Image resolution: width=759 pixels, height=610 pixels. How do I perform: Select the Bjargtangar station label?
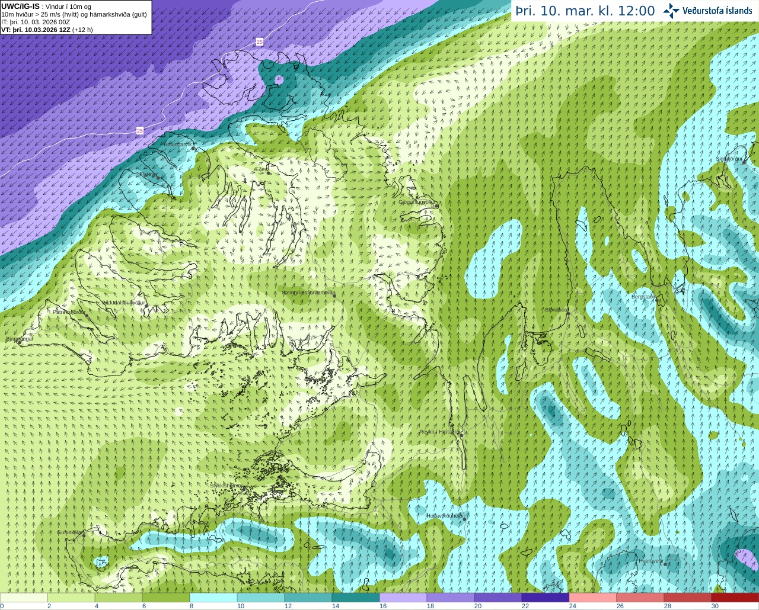pyautogui.click(x=20, y=339)
